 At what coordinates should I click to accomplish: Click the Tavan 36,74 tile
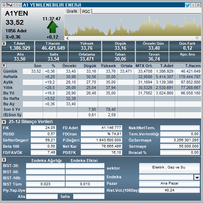pyautogui.click(x=152, y=57)
